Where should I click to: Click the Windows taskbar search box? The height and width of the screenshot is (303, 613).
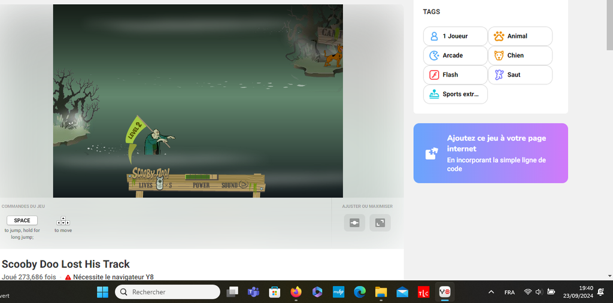click(x=168, y=292)
